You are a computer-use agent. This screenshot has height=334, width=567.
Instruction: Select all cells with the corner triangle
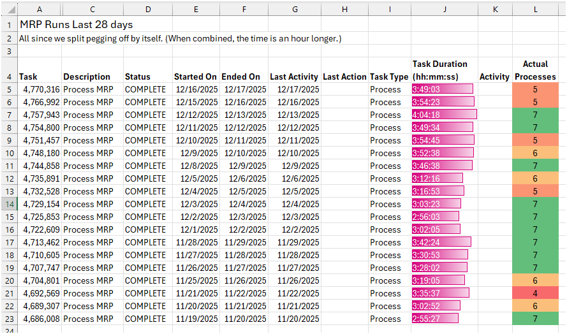point(9,10)
